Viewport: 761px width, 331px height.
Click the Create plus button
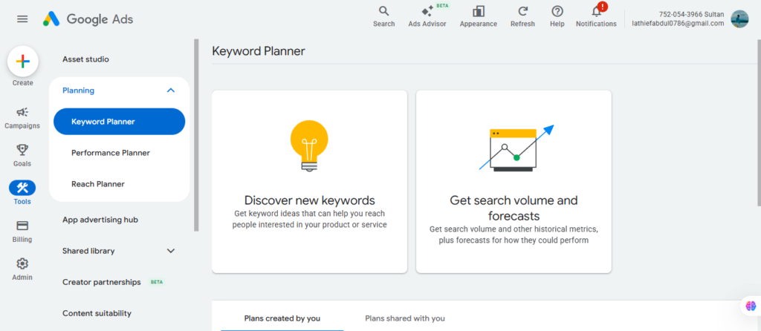(x=23, y=62)
